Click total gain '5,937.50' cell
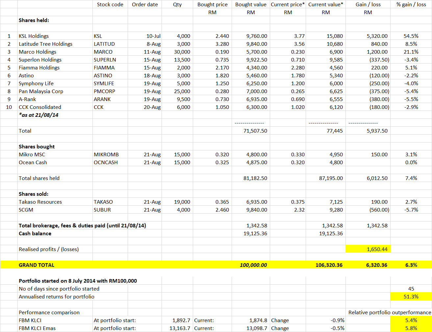432x332 pixels. point(368,131)
